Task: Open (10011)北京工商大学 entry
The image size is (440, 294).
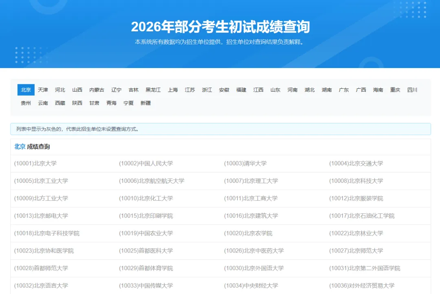Action: pos(251,198)
